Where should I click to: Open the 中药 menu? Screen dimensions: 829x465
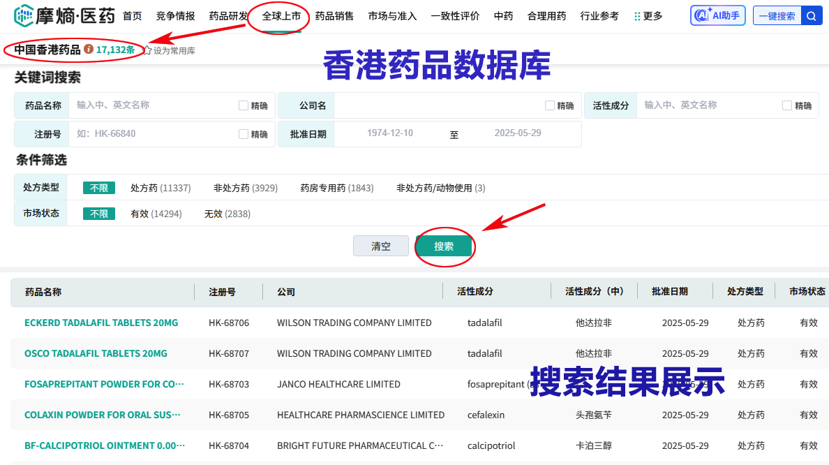click(503, 16)
